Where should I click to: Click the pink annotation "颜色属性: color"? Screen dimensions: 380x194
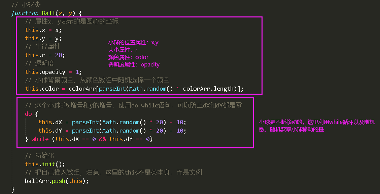pos(128,57)
